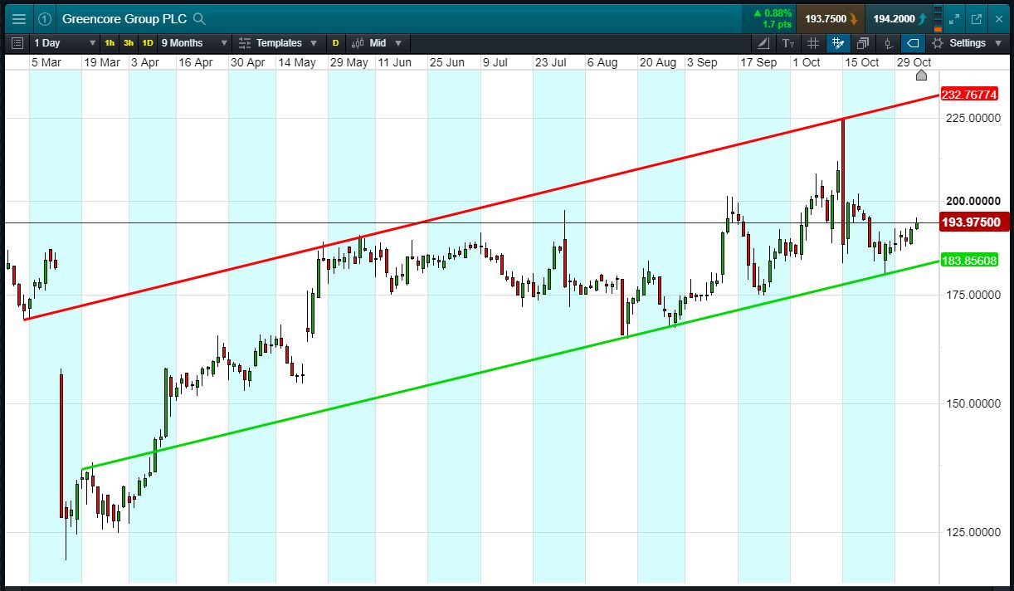Image resolution: width=1014 pixels, height=591 pixels.
Task: Open the 9 Months range dropdown
Action: point(194,43)
